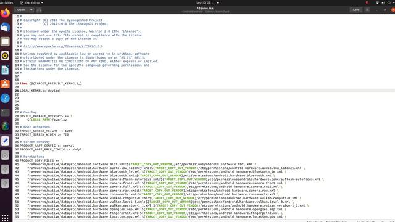Click 'PRODUCT_AAPT_CONFIG := normal' line

click(x=47, y=146)
